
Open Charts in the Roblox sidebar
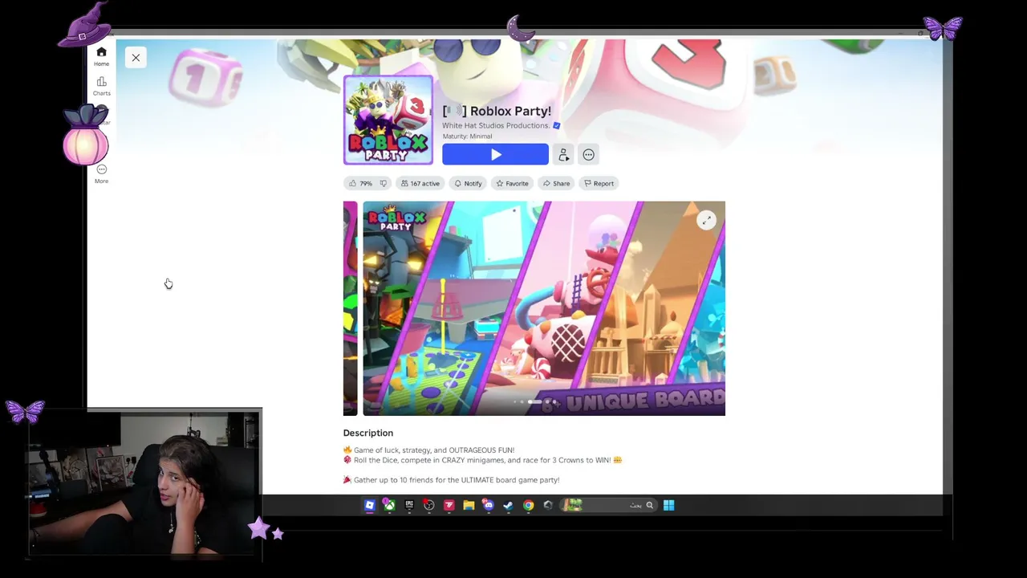pos(101,86)
